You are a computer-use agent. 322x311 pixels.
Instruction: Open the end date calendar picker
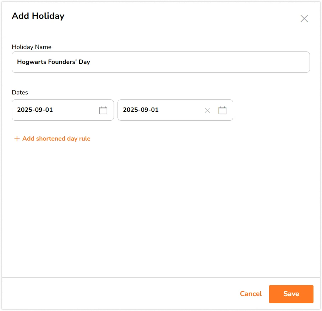click(222, 110)
